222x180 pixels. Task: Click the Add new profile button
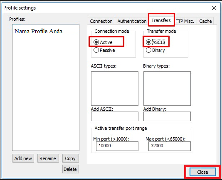coord(23,158)
